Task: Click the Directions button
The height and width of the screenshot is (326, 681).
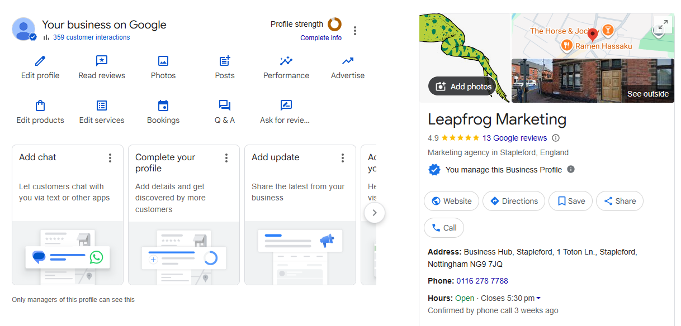Action: point(514,201)
